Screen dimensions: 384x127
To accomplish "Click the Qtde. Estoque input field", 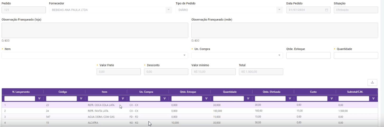I will click(308, 55).
